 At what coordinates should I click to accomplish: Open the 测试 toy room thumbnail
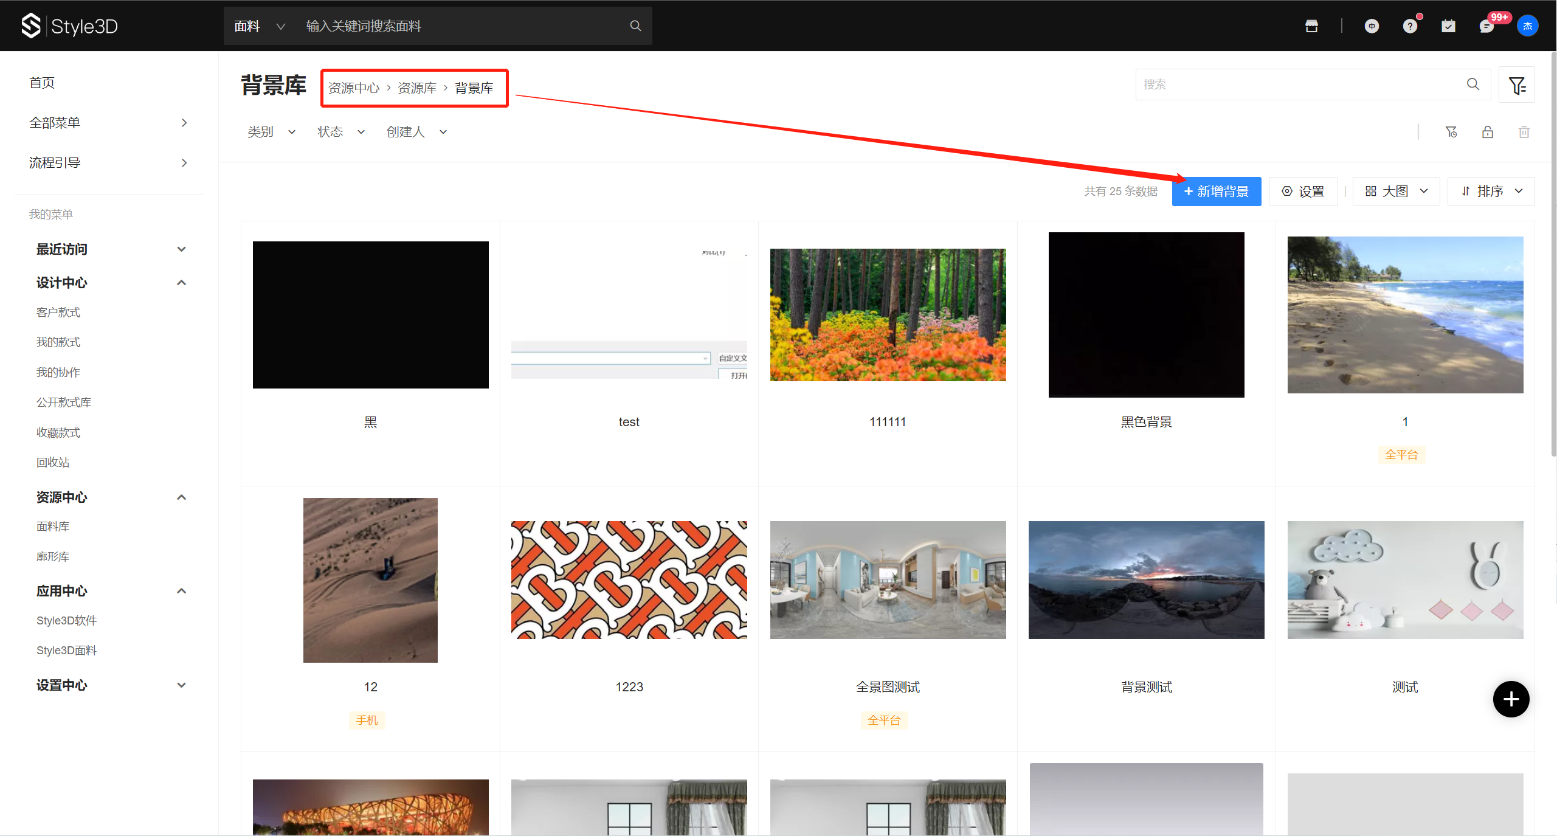[x=1406, y=580]
